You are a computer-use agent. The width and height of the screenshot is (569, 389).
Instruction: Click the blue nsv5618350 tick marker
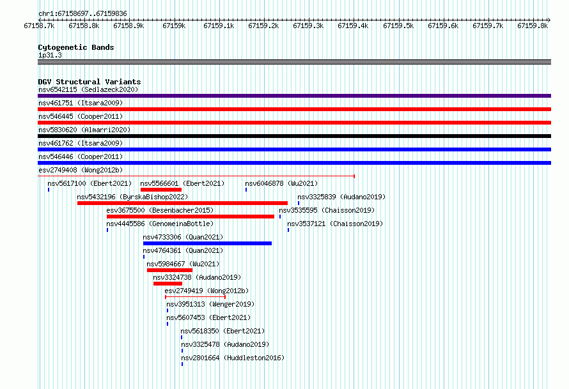pos(182,337)
